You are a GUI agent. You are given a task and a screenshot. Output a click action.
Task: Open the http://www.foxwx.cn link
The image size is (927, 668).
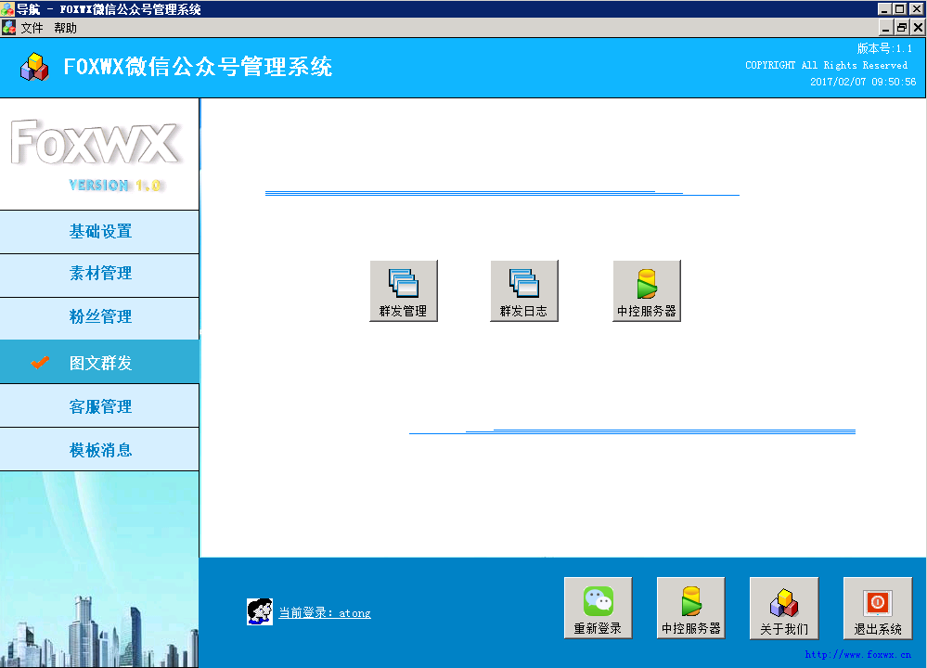tap(857, 654)
